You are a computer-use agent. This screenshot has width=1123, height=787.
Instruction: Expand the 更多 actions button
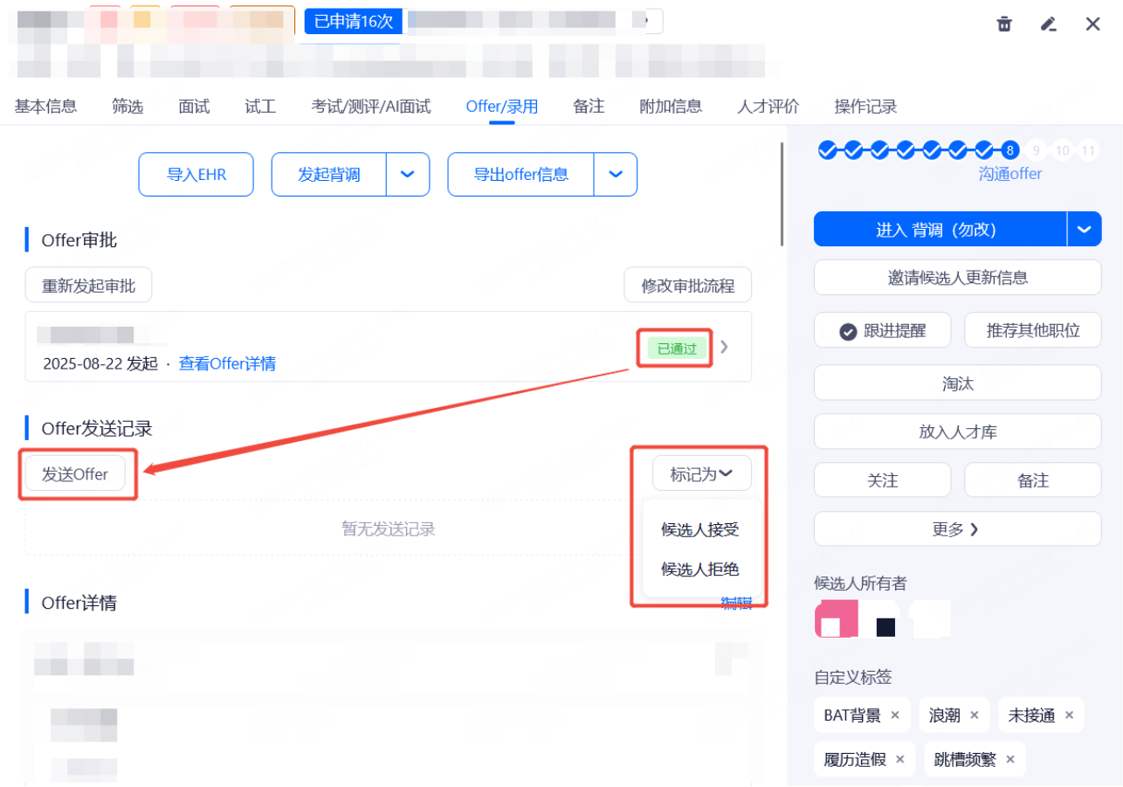point(957,529)
